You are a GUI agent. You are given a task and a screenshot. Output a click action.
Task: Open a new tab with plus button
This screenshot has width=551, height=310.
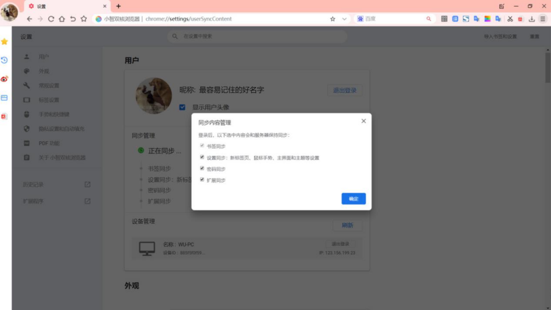(x=118, y=7)
